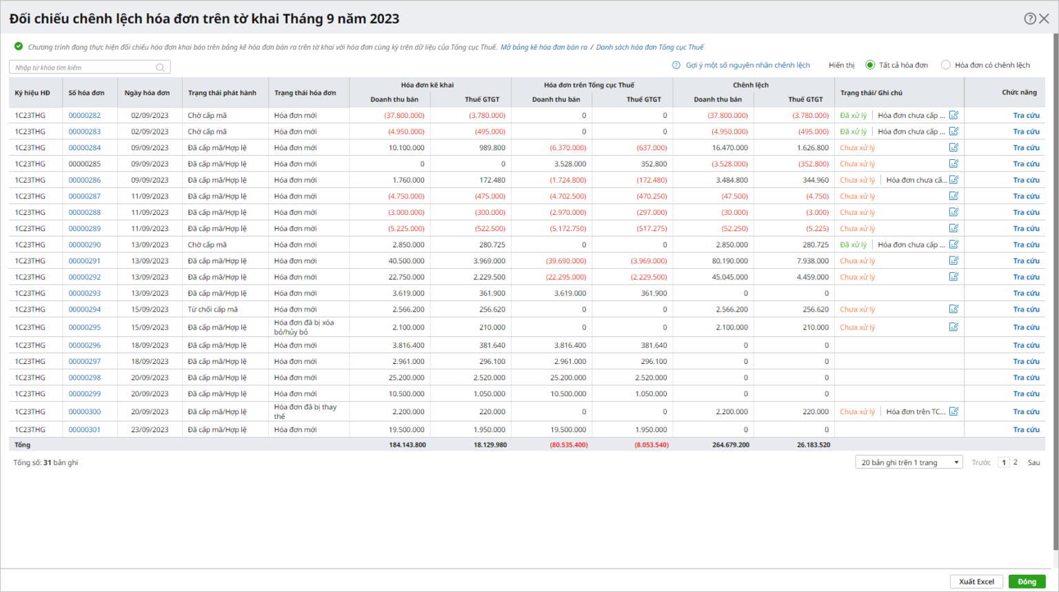Click inside the keyword search field

point(83,68)
